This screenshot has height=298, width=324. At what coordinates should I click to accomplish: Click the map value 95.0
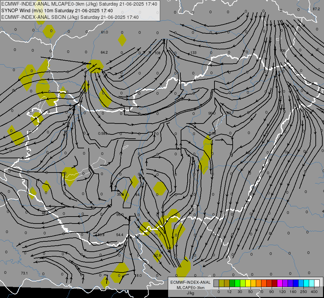pyautogui.click(x=120, y=215)
